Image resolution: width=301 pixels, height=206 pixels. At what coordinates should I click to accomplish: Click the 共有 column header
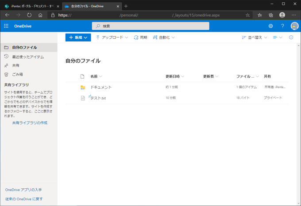(x=267, y=76)
